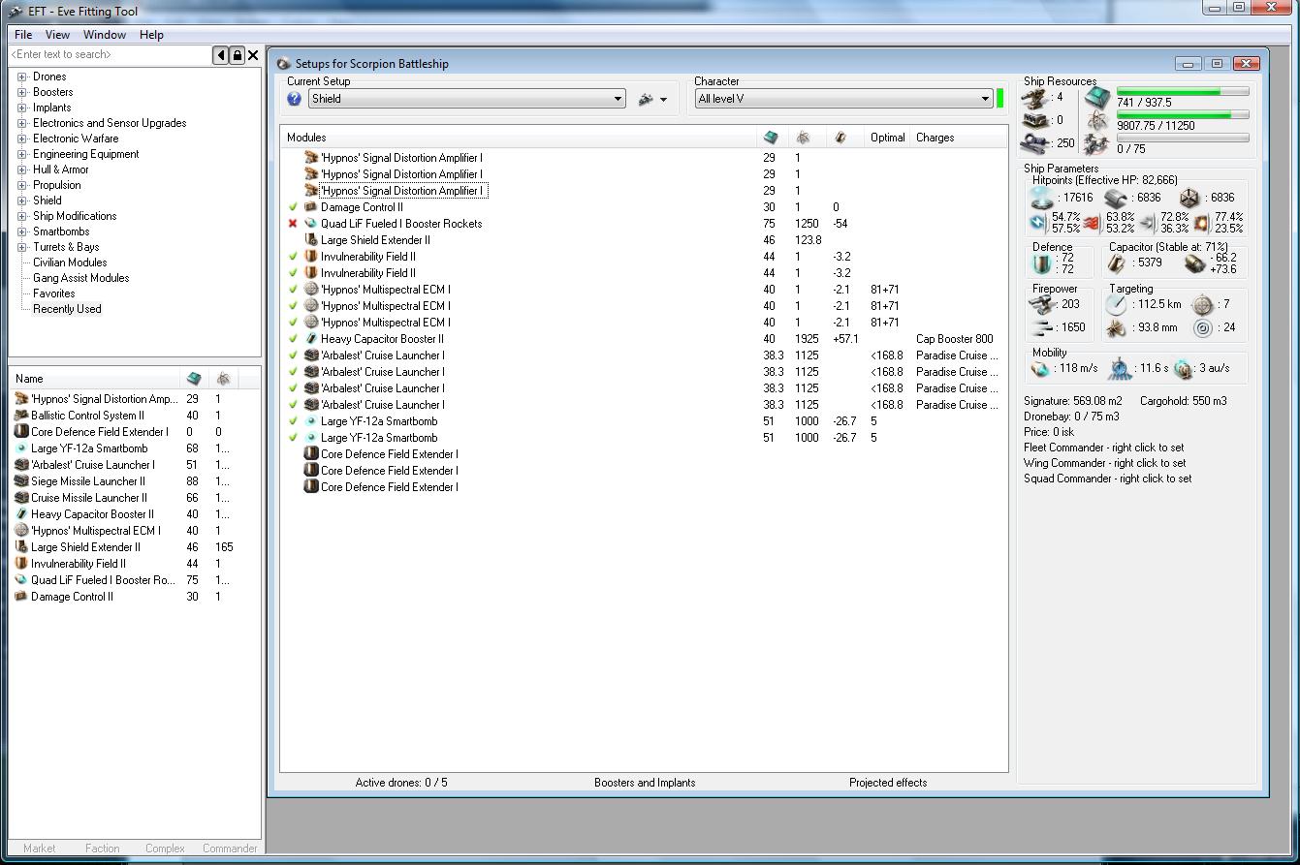Click the align time icon showing 11.6 s
The image size is (1300, 865).
1120,369
